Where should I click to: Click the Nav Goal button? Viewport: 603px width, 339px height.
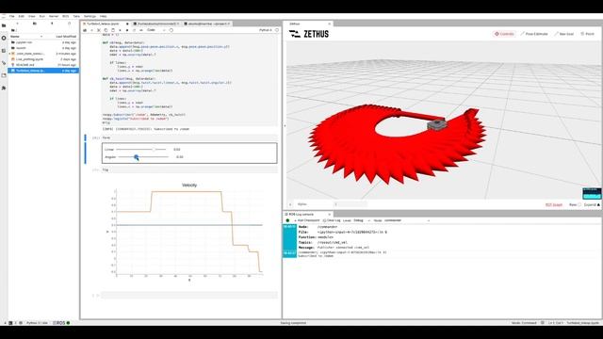click(x=563, y=34)
